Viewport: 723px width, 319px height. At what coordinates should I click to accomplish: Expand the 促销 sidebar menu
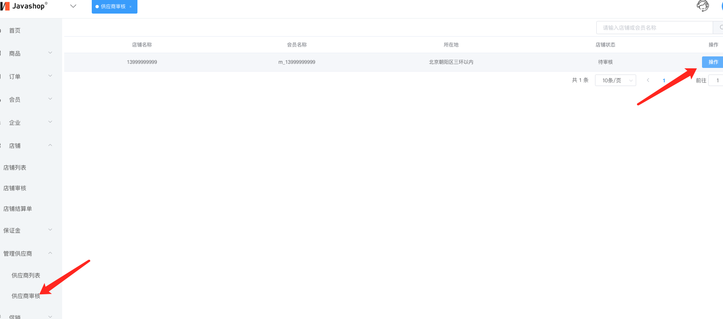[31, 317]
